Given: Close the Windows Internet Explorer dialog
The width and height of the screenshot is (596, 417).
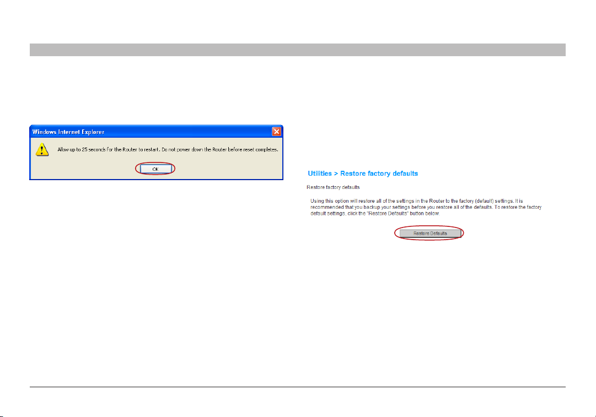Looking at the screenshot, I should [x=276, y=132].
